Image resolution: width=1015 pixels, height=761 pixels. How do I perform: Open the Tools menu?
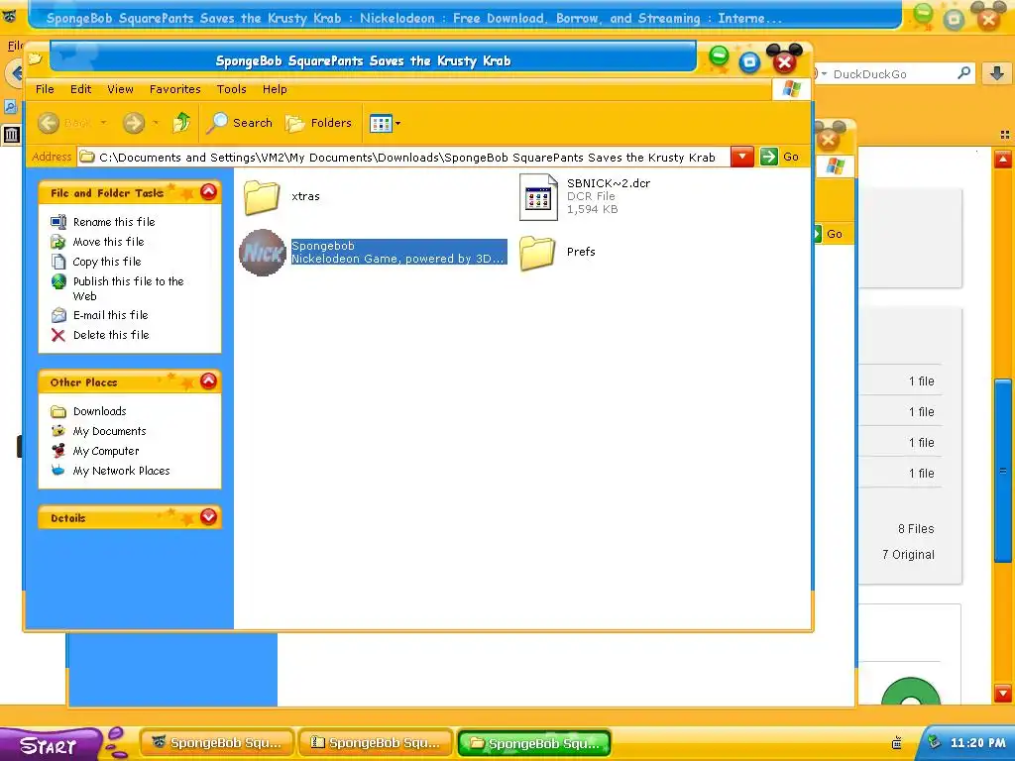pos(231,89)
